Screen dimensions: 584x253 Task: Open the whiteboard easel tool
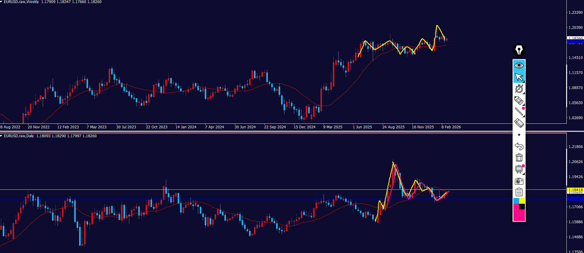(x=519, y=169)
